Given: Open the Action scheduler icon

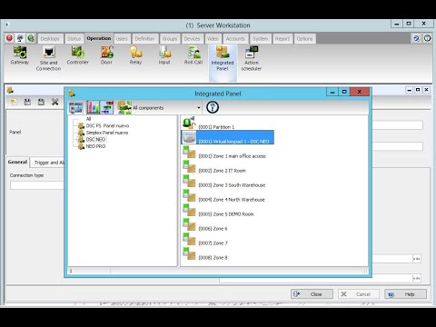Looking at the screenshot, I should 252,59.
